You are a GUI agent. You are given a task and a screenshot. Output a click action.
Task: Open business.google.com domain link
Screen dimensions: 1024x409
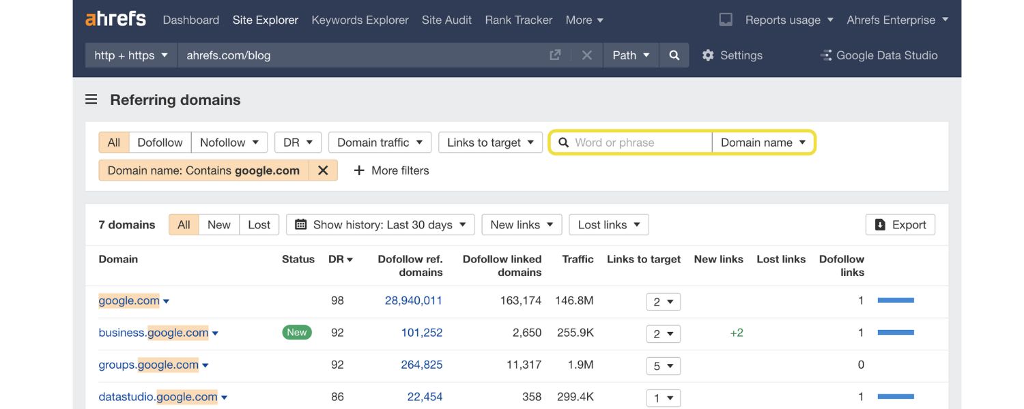[154, 333]
